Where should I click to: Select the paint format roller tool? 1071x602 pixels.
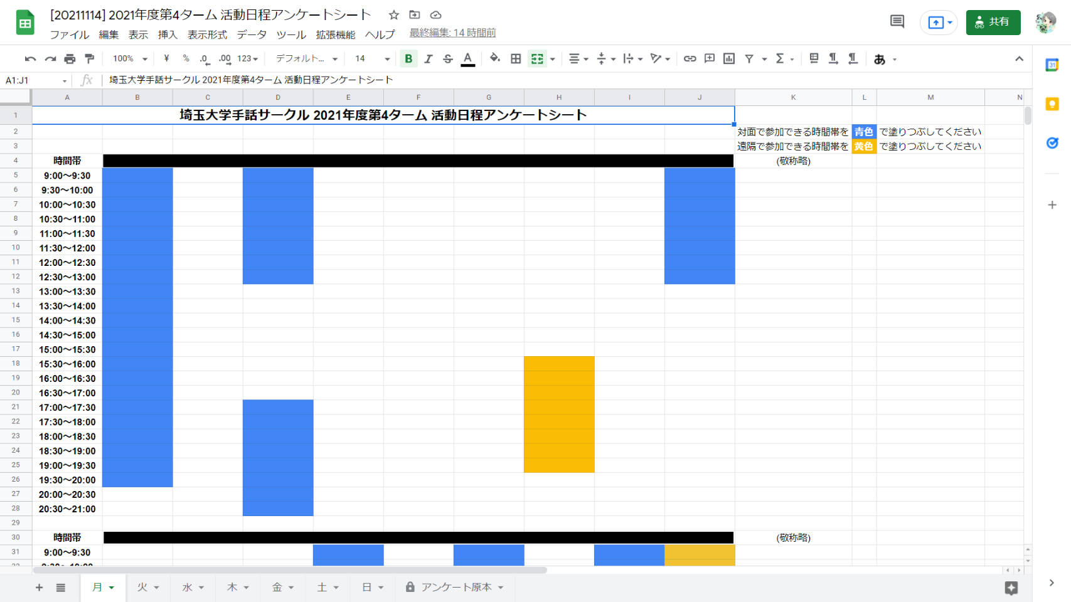(x=90, y=59)
